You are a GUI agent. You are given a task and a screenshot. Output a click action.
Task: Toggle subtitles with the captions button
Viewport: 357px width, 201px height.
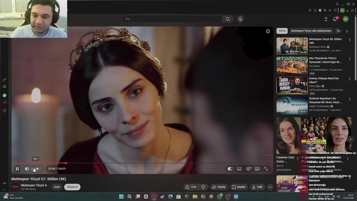(239, 169)
